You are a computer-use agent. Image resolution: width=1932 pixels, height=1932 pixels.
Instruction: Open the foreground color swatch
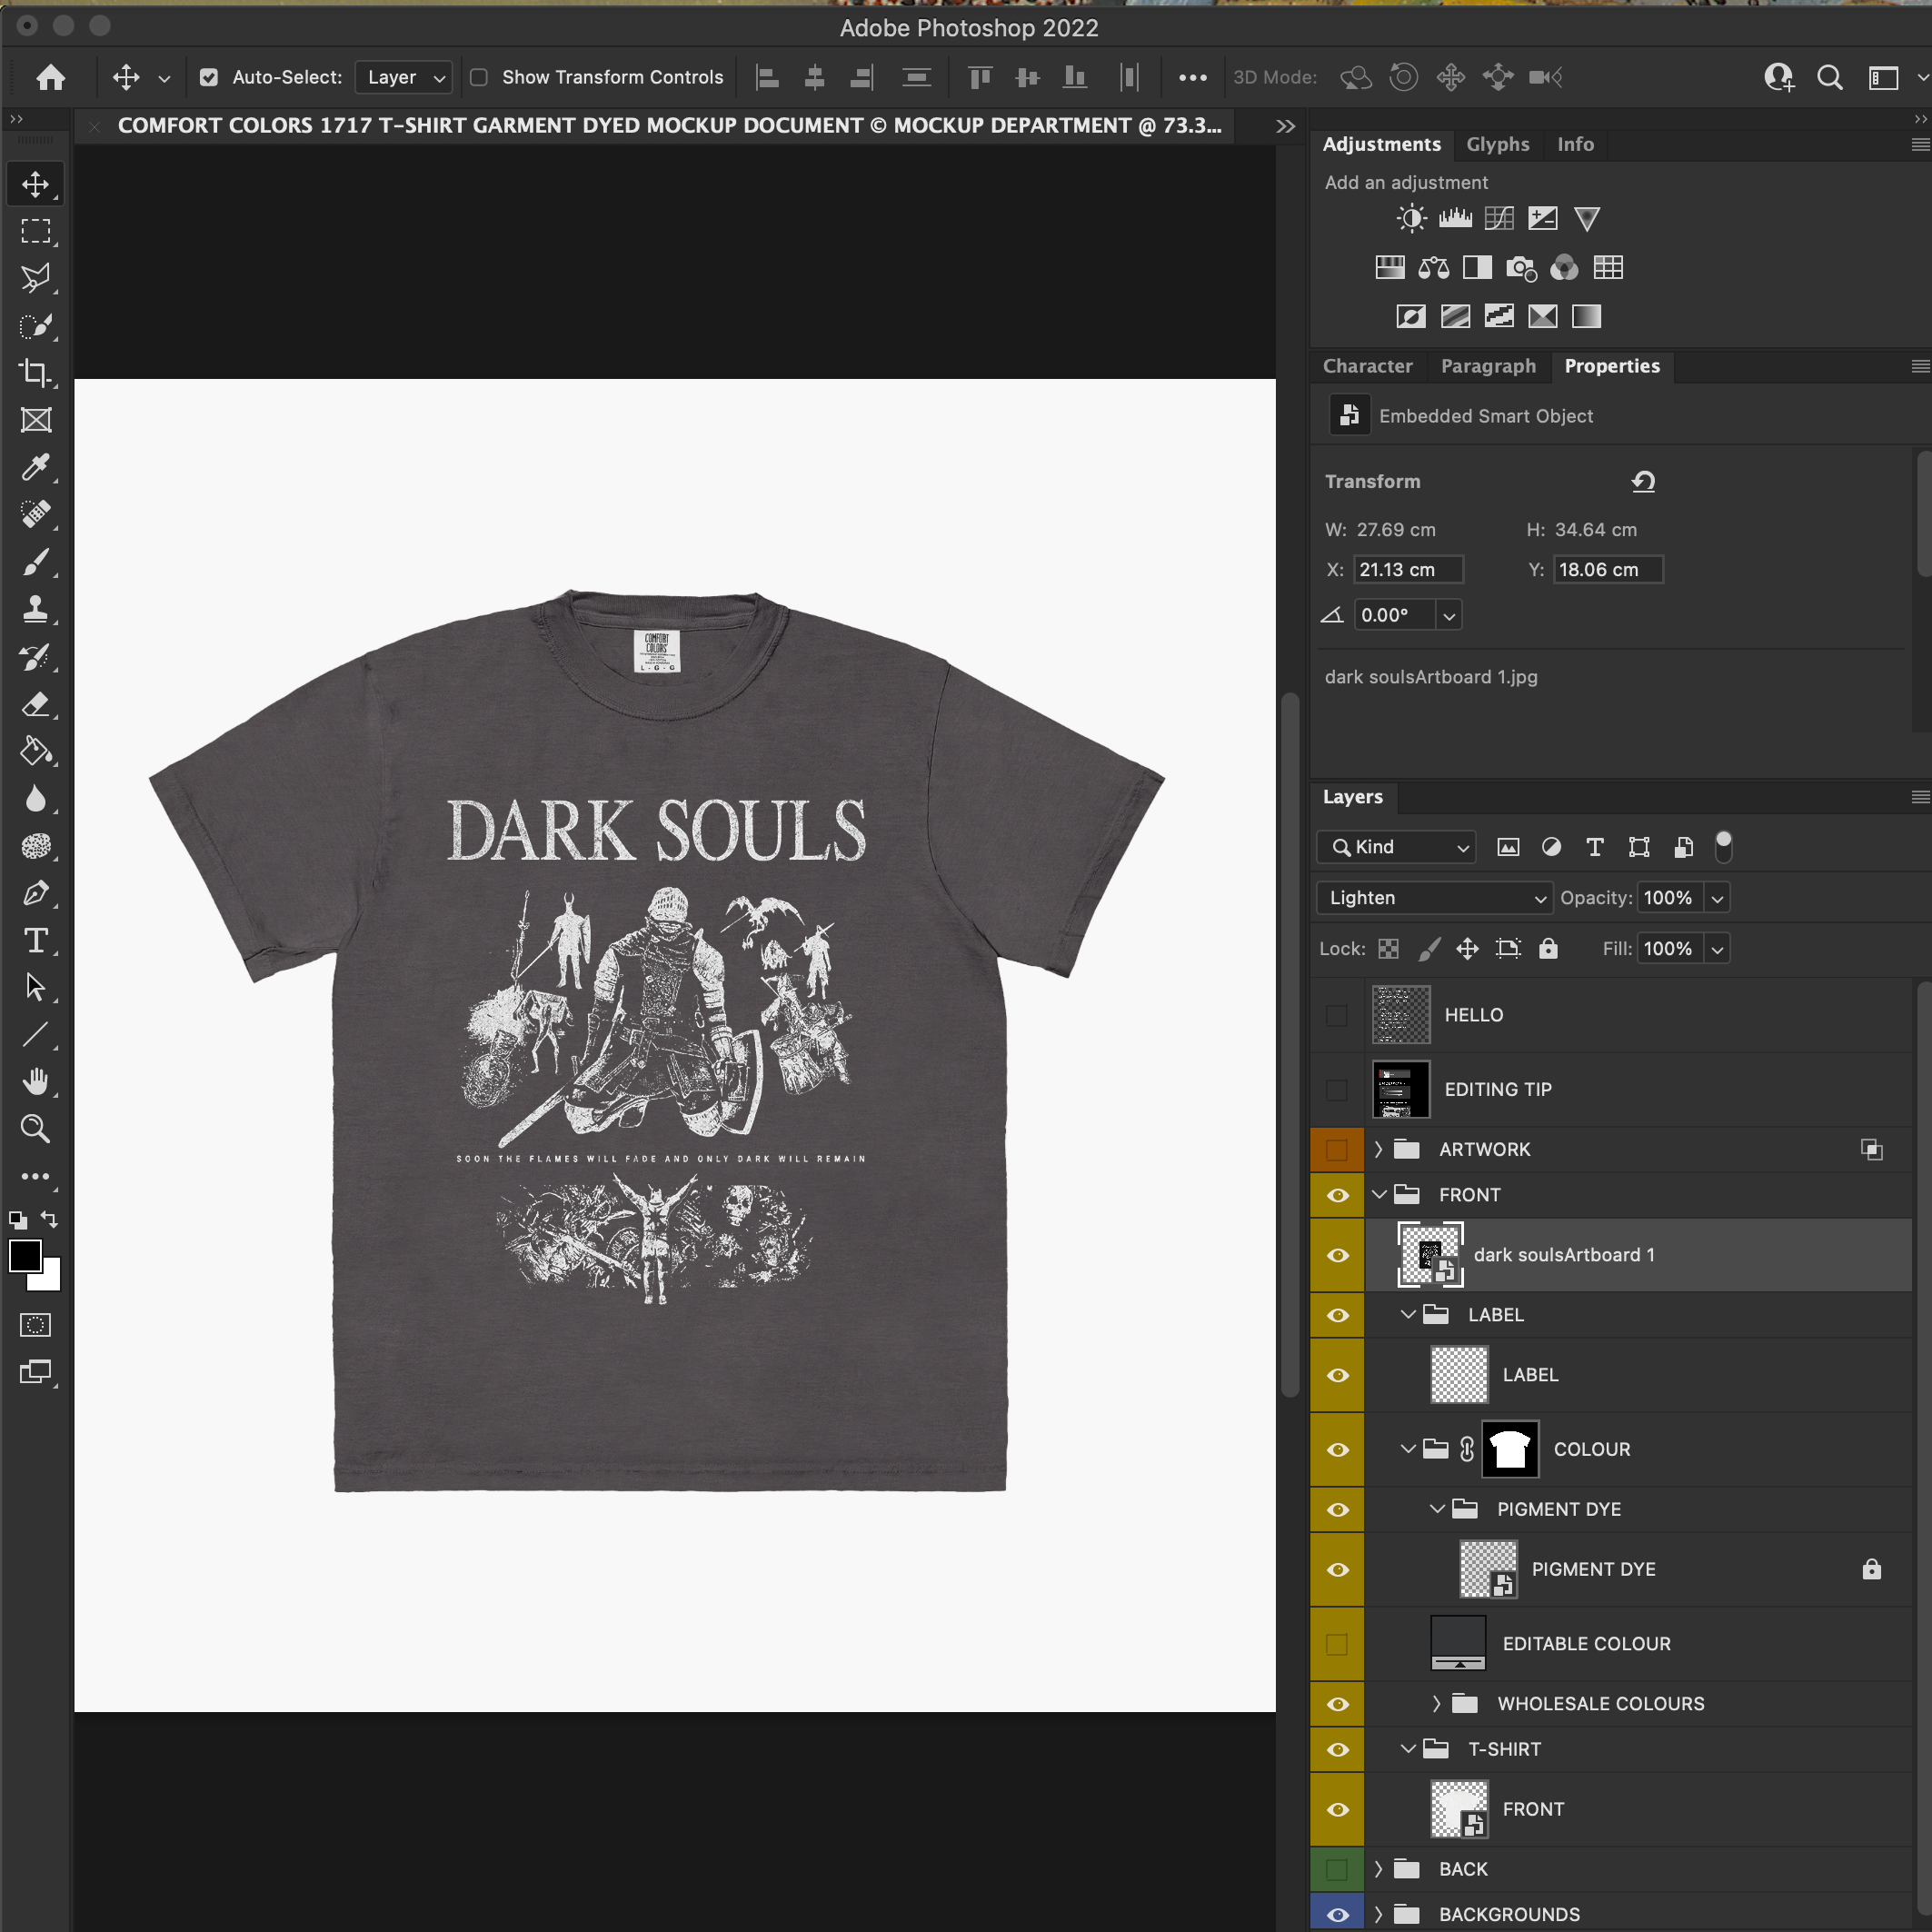coord(27,1257)
